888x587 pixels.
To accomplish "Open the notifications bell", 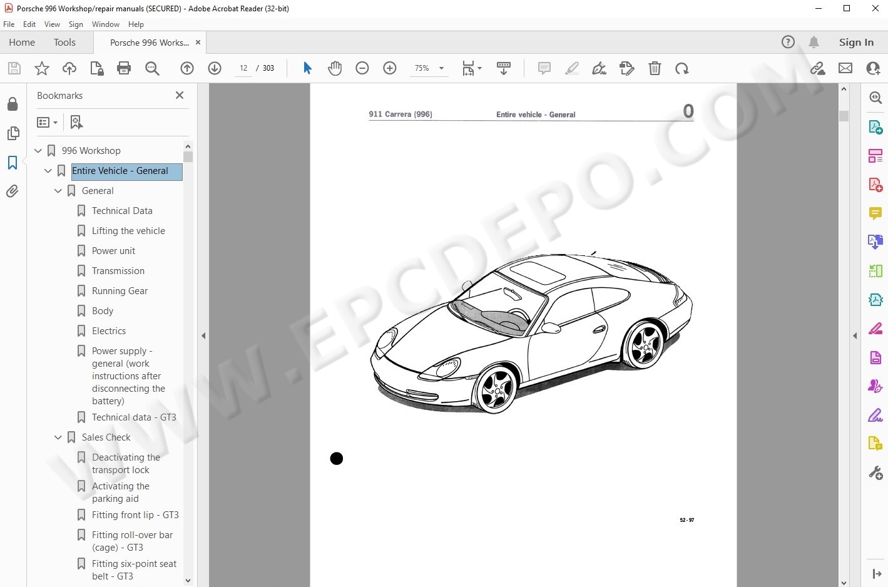I will [x=814, y=42].
